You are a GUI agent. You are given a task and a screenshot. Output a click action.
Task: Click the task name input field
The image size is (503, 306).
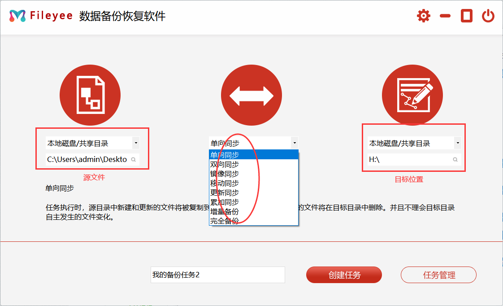217,275
